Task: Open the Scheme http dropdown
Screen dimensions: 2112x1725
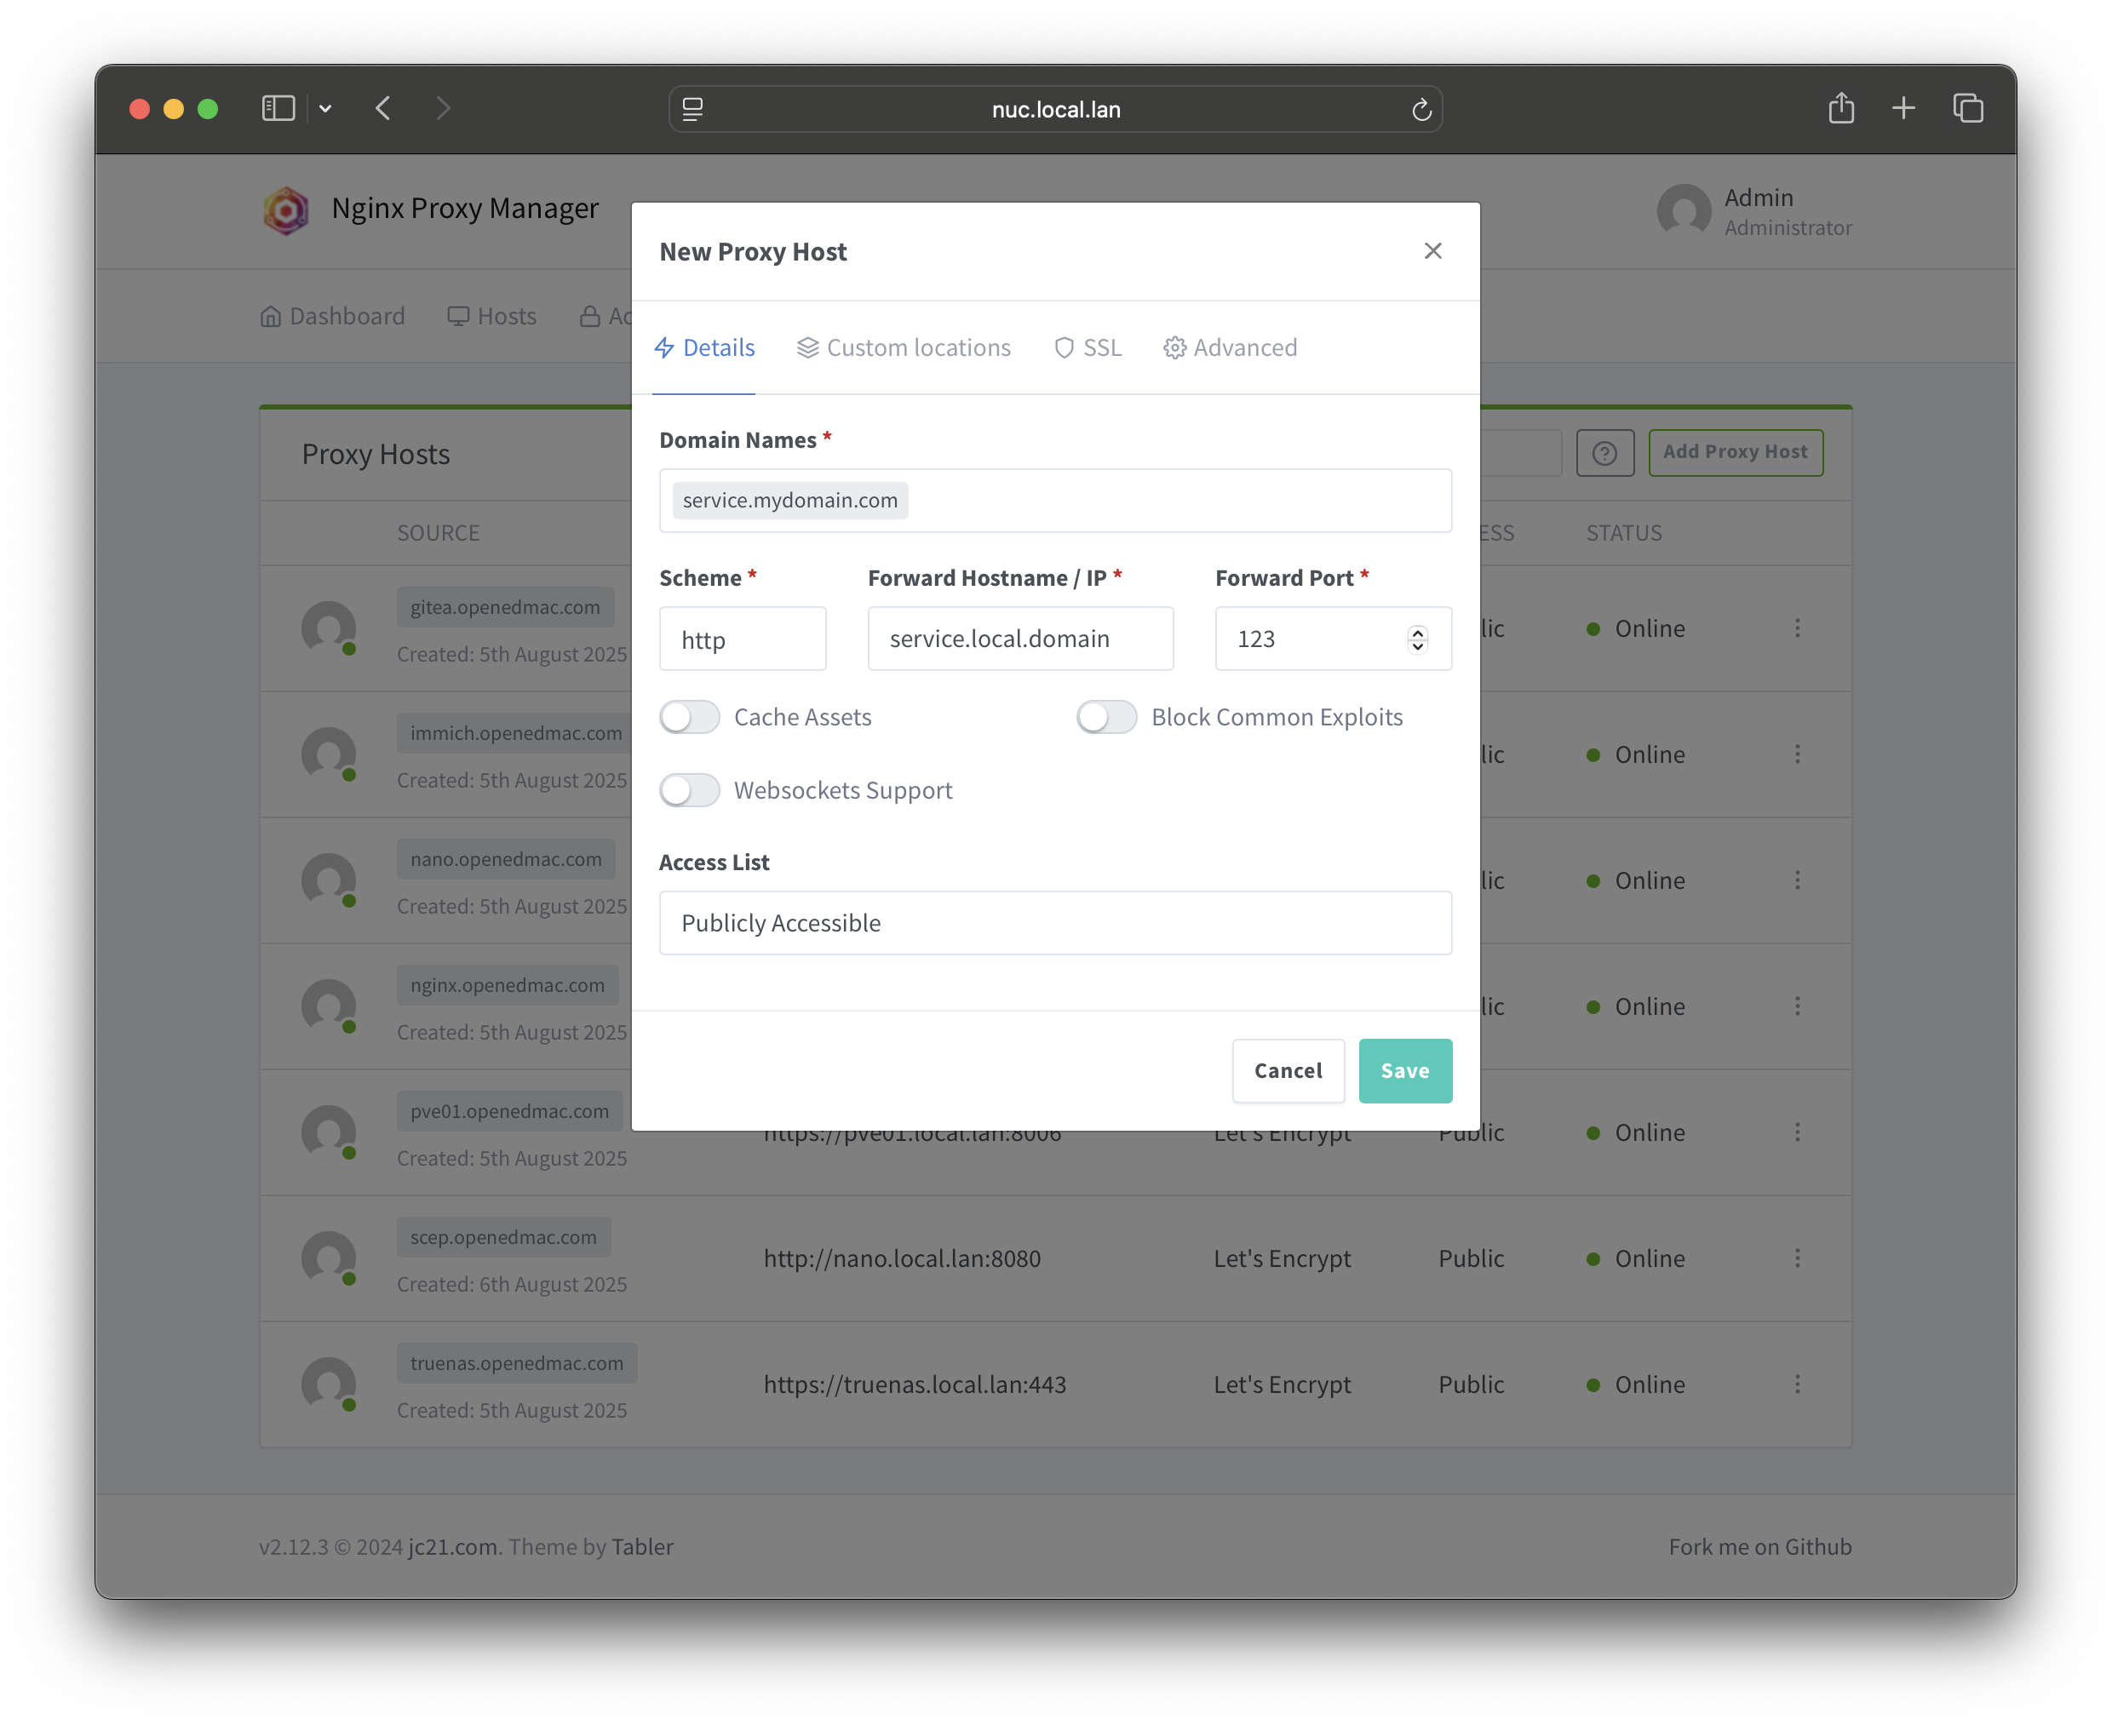Action: [743, 639]
